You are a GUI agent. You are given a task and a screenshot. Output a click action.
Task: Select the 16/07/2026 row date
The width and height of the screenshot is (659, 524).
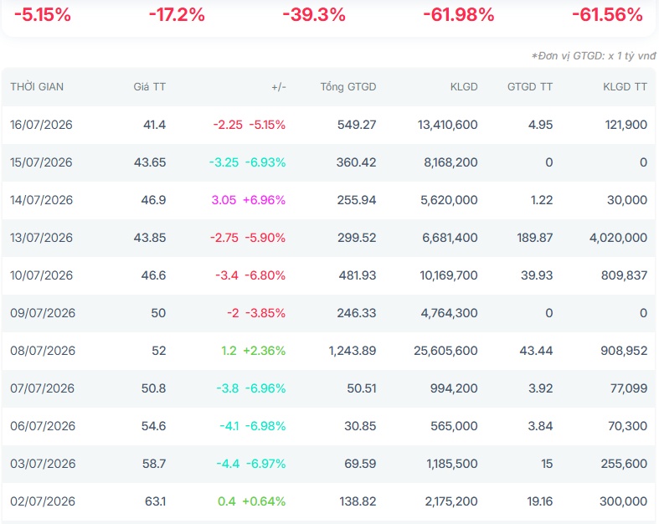41,125
